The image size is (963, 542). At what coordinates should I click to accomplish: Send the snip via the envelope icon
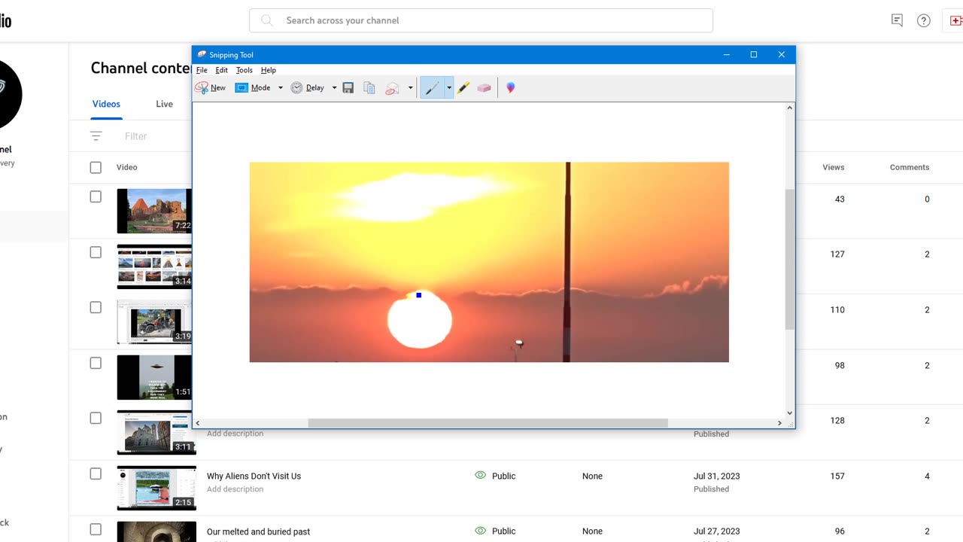pyautogui.click(x=392, y=88)
